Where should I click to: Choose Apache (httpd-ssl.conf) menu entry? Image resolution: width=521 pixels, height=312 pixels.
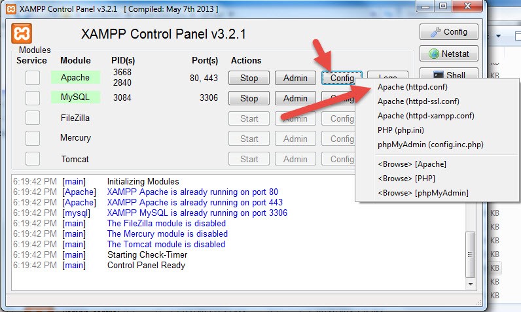[x=418, y=101]
